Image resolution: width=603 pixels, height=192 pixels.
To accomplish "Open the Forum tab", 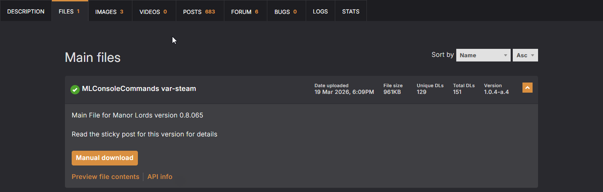I will pos(245,11).
